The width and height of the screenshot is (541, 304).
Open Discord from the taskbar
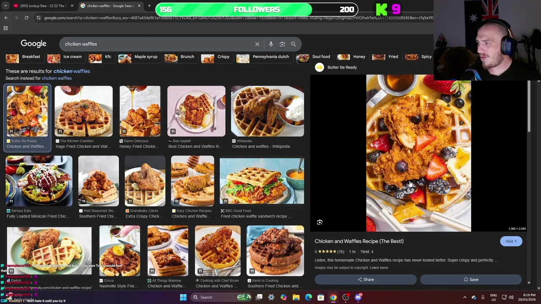coord(358,297)
